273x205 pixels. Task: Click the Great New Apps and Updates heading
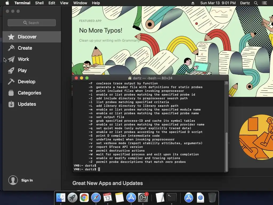coord(108,183)
